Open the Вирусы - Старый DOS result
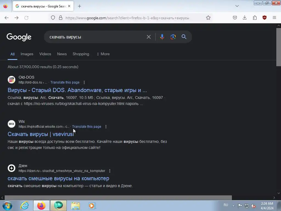281x211 pixels. [77, 90]
